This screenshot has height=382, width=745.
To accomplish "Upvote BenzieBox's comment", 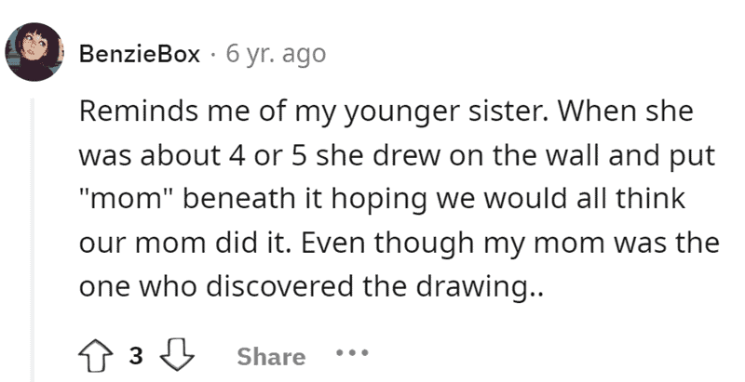I will pyautogui.click(x=97, y=356).
